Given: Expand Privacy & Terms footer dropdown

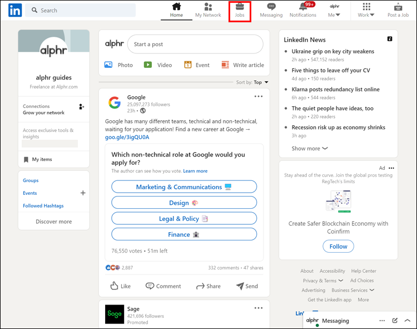Looking at the screenshot, I should 323,281.
